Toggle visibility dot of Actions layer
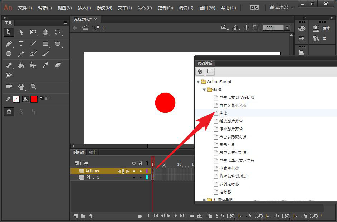The width and height of the screenshot is (337, 222). (134, 171)
